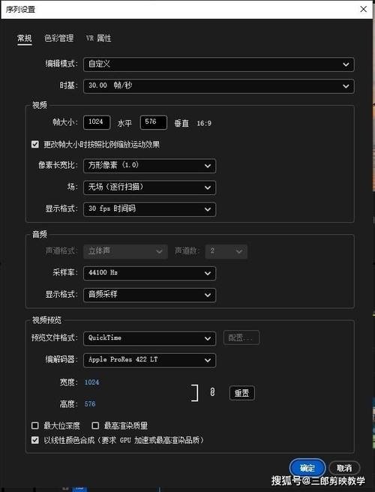Click the 取消 button

(x=344, y=468)
